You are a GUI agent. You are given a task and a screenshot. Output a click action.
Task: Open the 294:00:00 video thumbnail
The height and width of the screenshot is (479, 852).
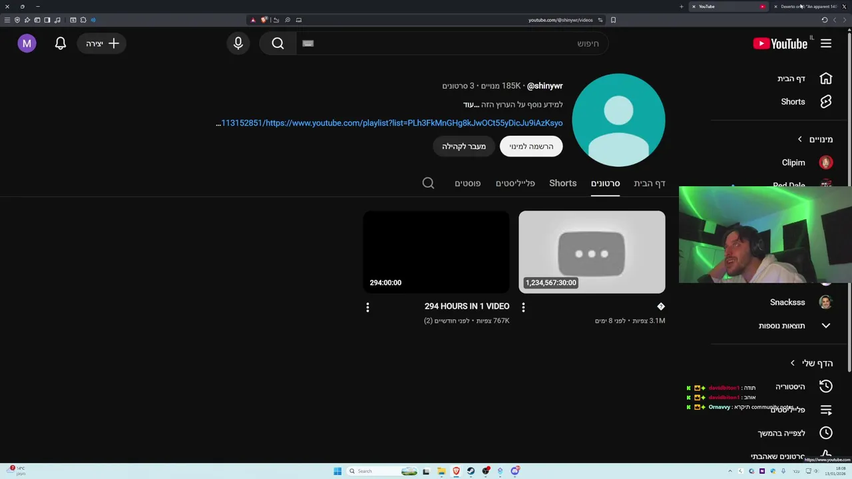(x=436, y=252)
